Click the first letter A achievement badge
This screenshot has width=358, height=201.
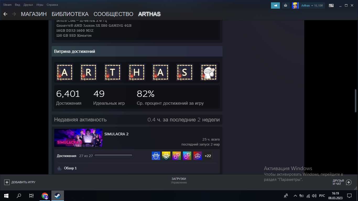tap(64, 72)
